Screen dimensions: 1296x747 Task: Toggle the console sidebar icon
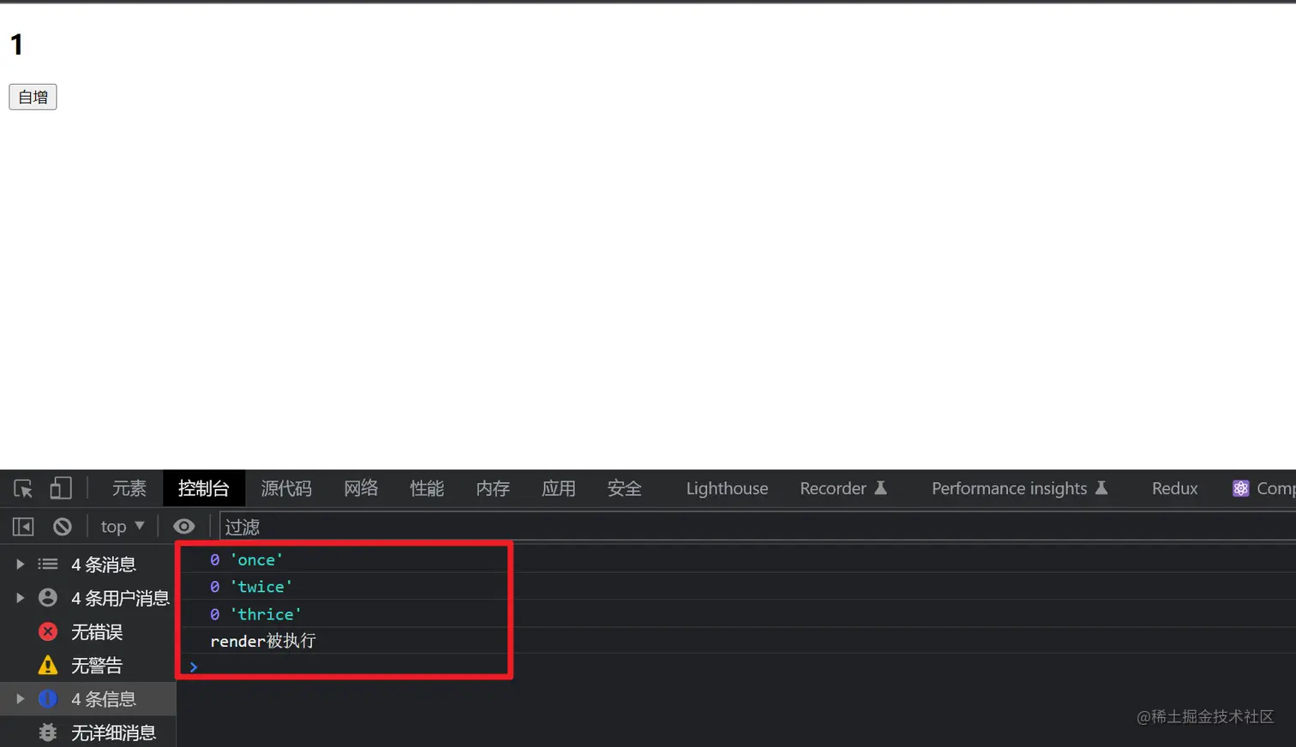point(23,526)
